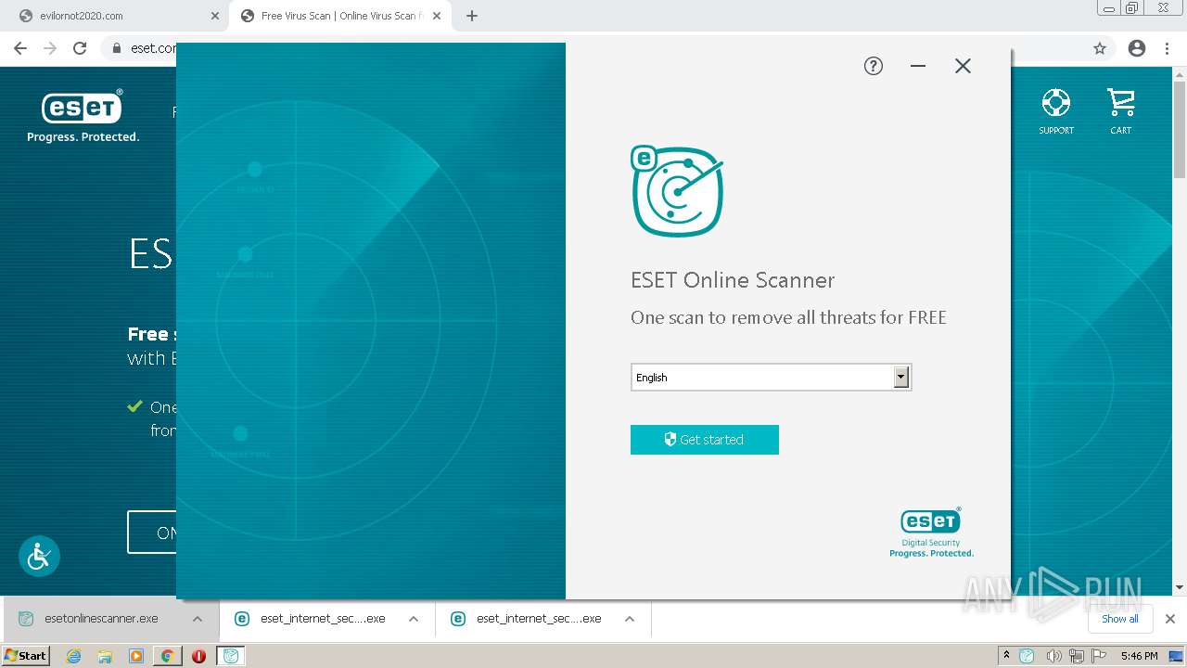Minimize the ESET Online Scanner dialog
The width and height of the screenshot is (1187, 668).
point(918,66)
